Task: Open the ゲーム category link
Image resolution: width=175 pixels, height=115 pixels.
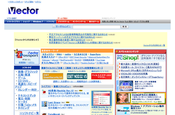Action: point(22,78)
